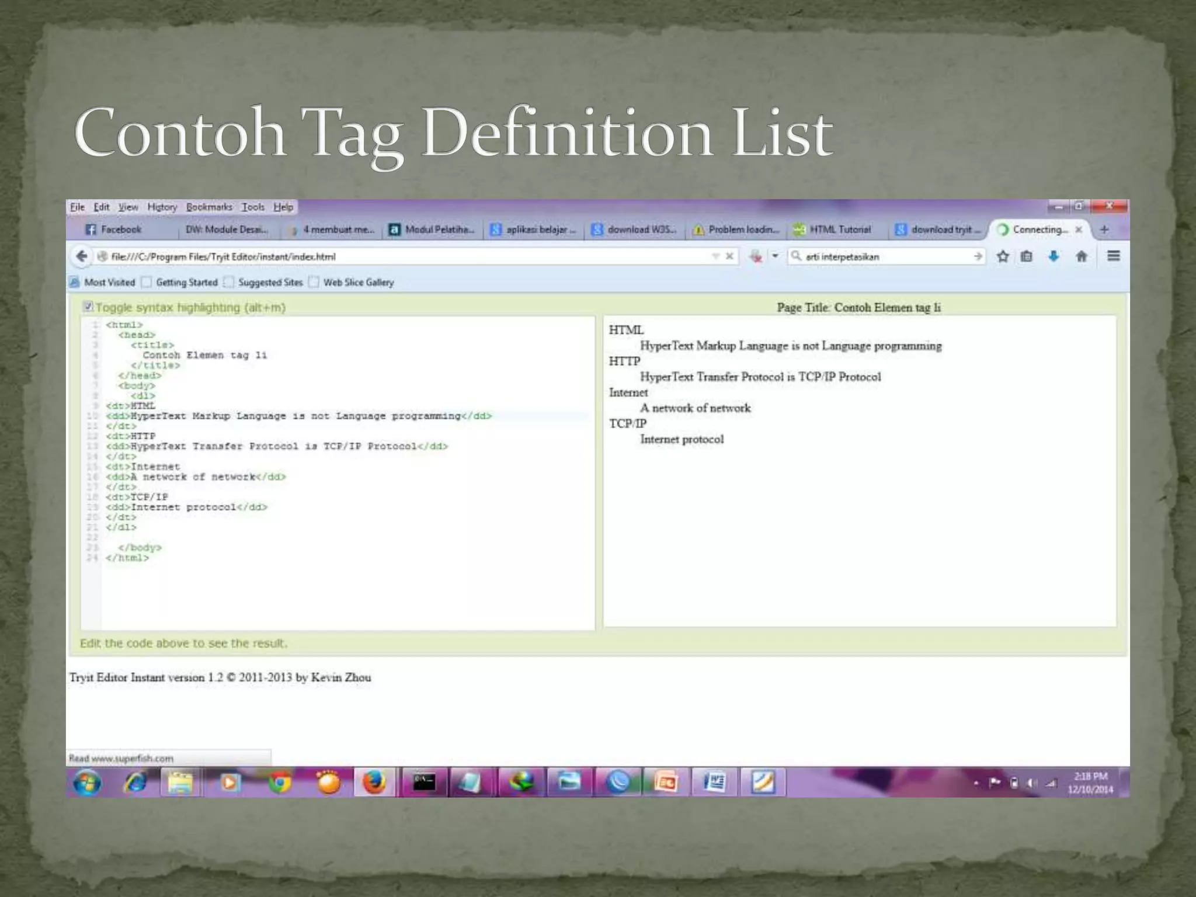The width and height of the screenshot is (1196, 897).
Task: Expand the address bar history dropdown arrow
Action: point(715,256)
